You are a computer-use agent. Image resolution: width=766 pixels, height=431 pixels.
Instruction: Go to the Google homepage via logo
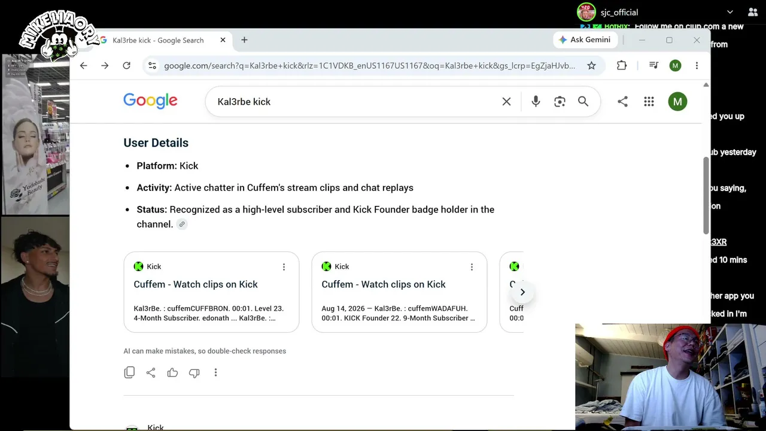(150, 101)
